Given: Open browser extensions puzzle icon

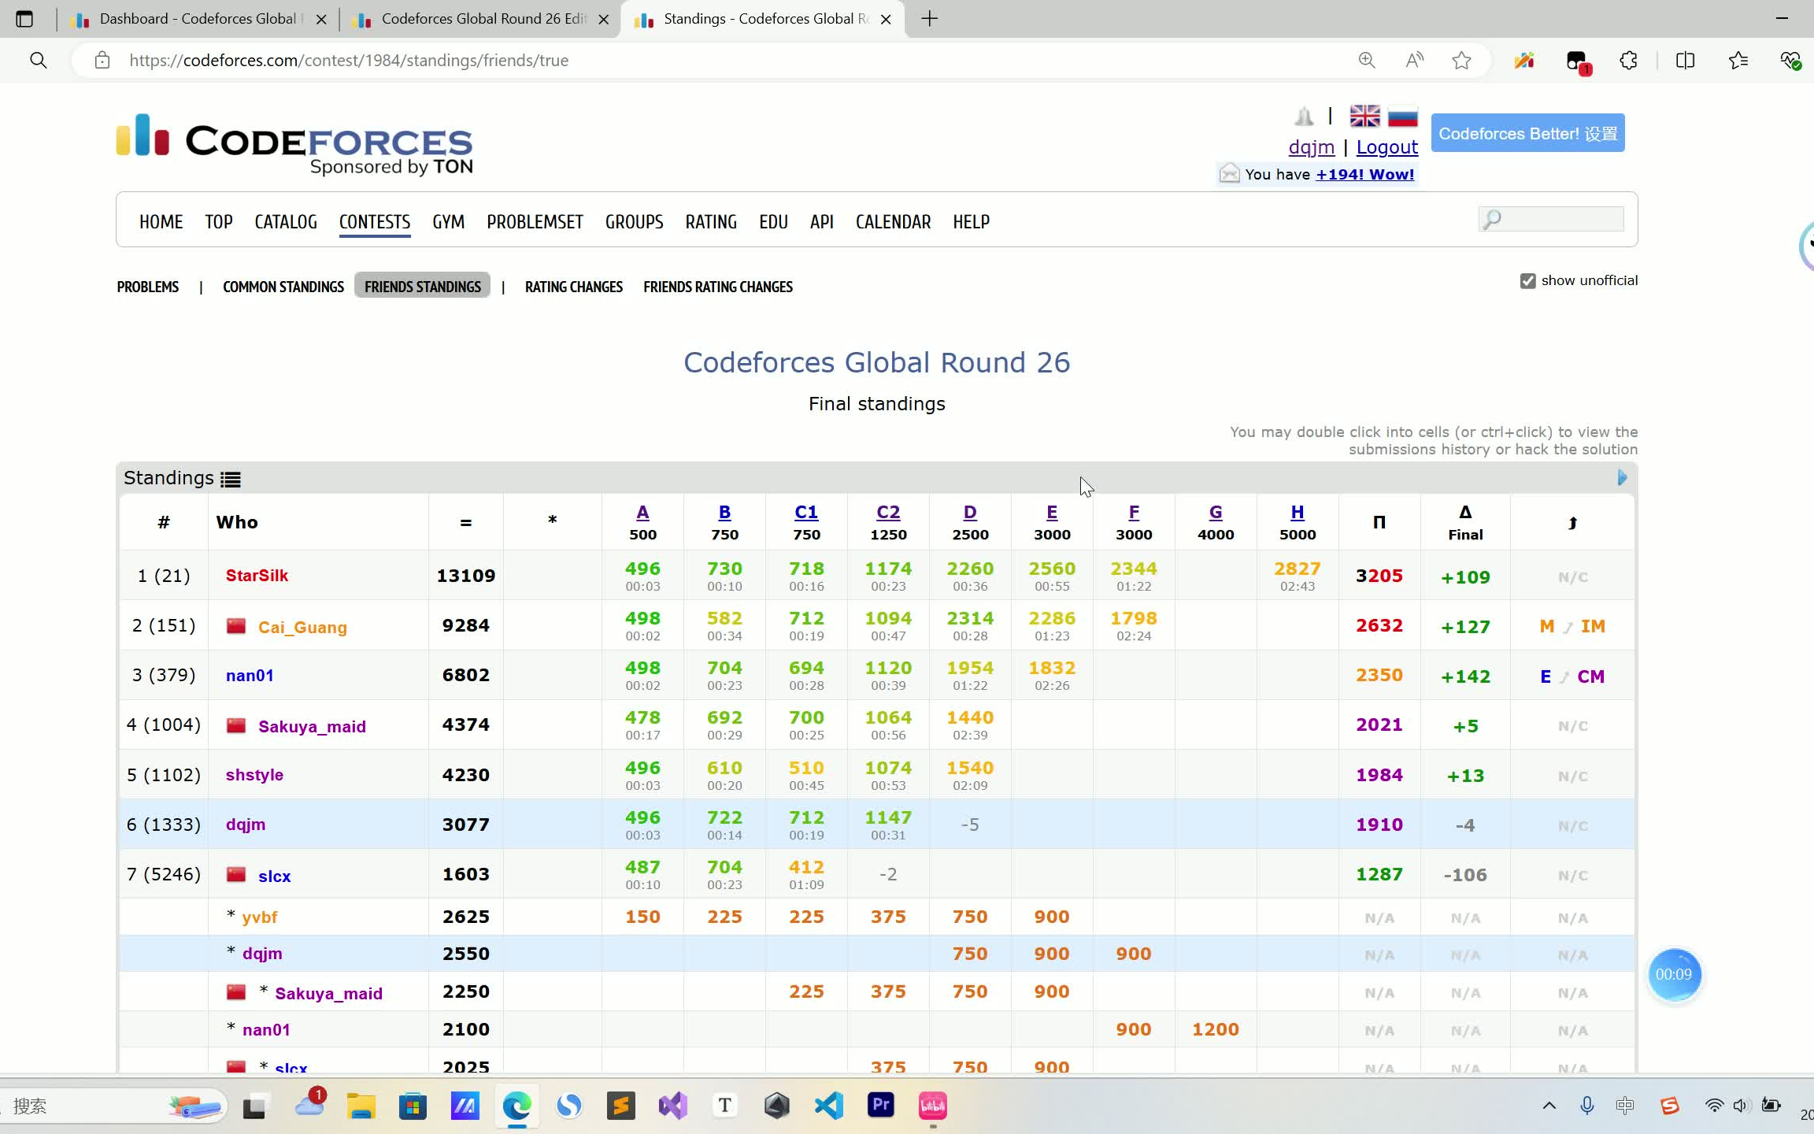Looking at the screenshot, I should point(1627,60).
